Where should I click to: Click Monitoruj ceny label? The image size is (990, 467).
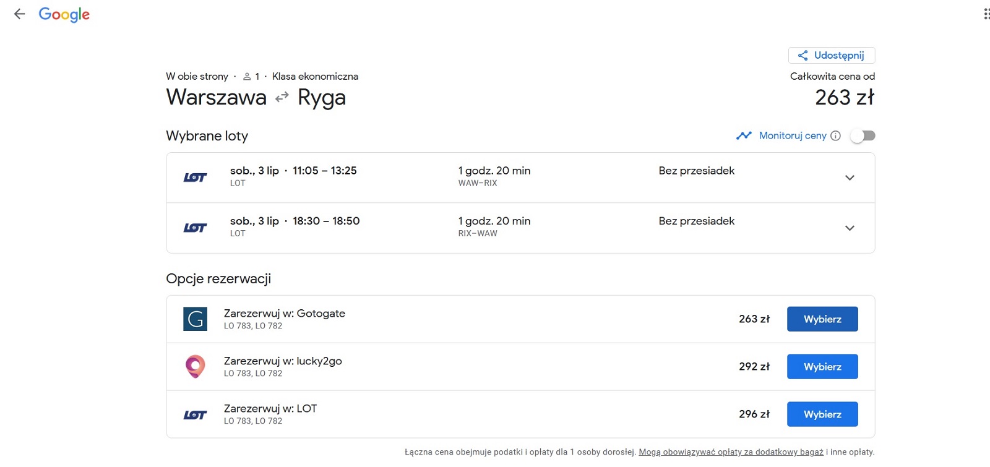pos(793,135)
